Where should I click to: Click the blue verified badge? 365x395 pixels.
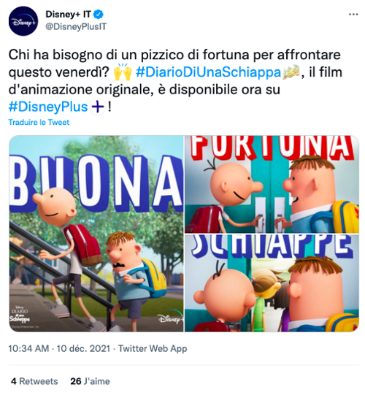(99, 15)
